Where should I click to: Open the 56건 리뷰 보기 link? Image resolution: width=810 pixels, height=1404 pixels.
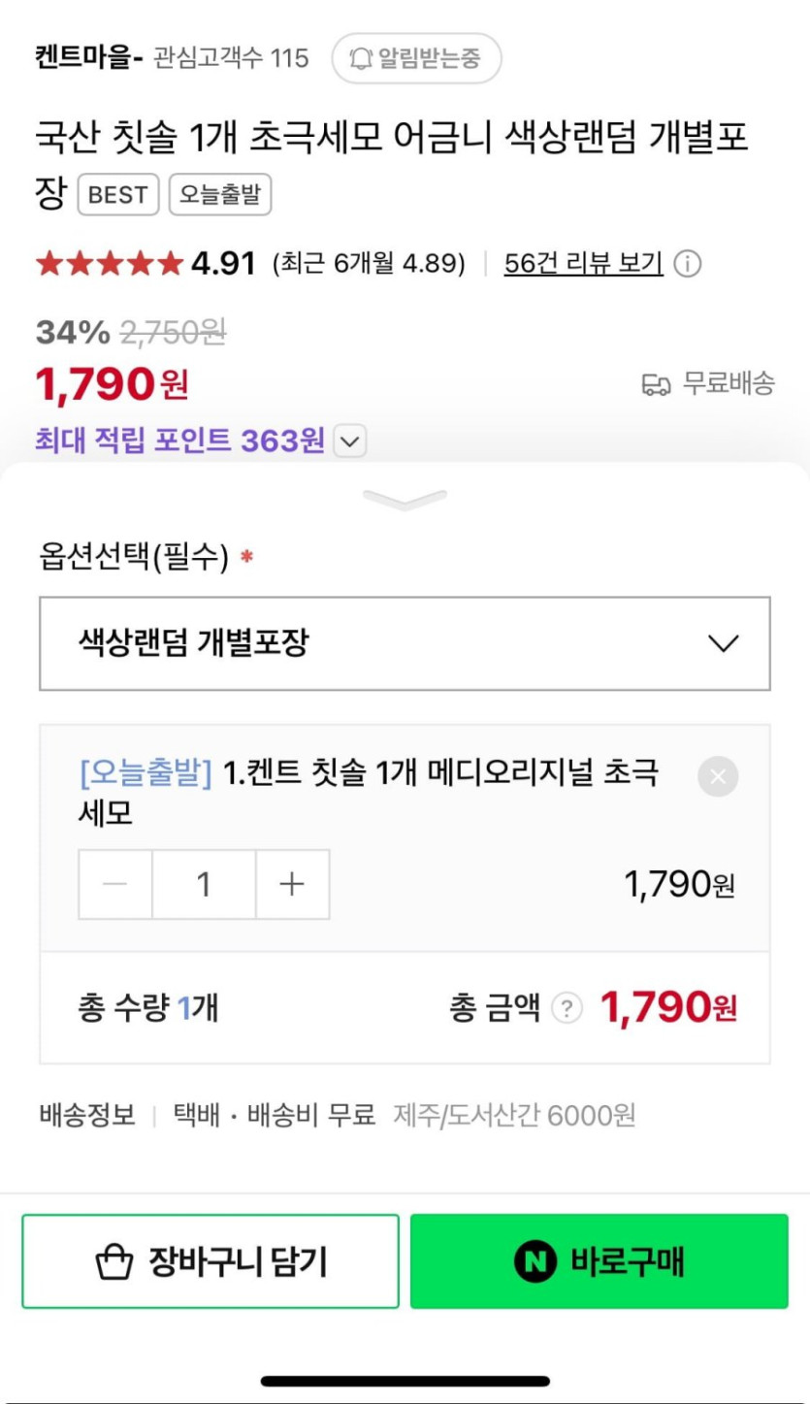click(x=583, y=263)
